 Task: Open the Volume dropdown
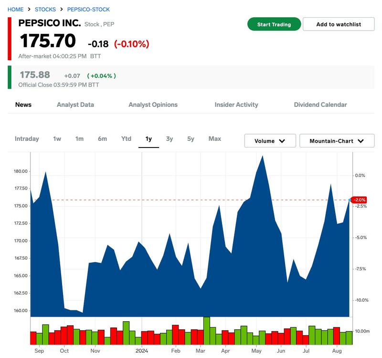pos(270,141)
